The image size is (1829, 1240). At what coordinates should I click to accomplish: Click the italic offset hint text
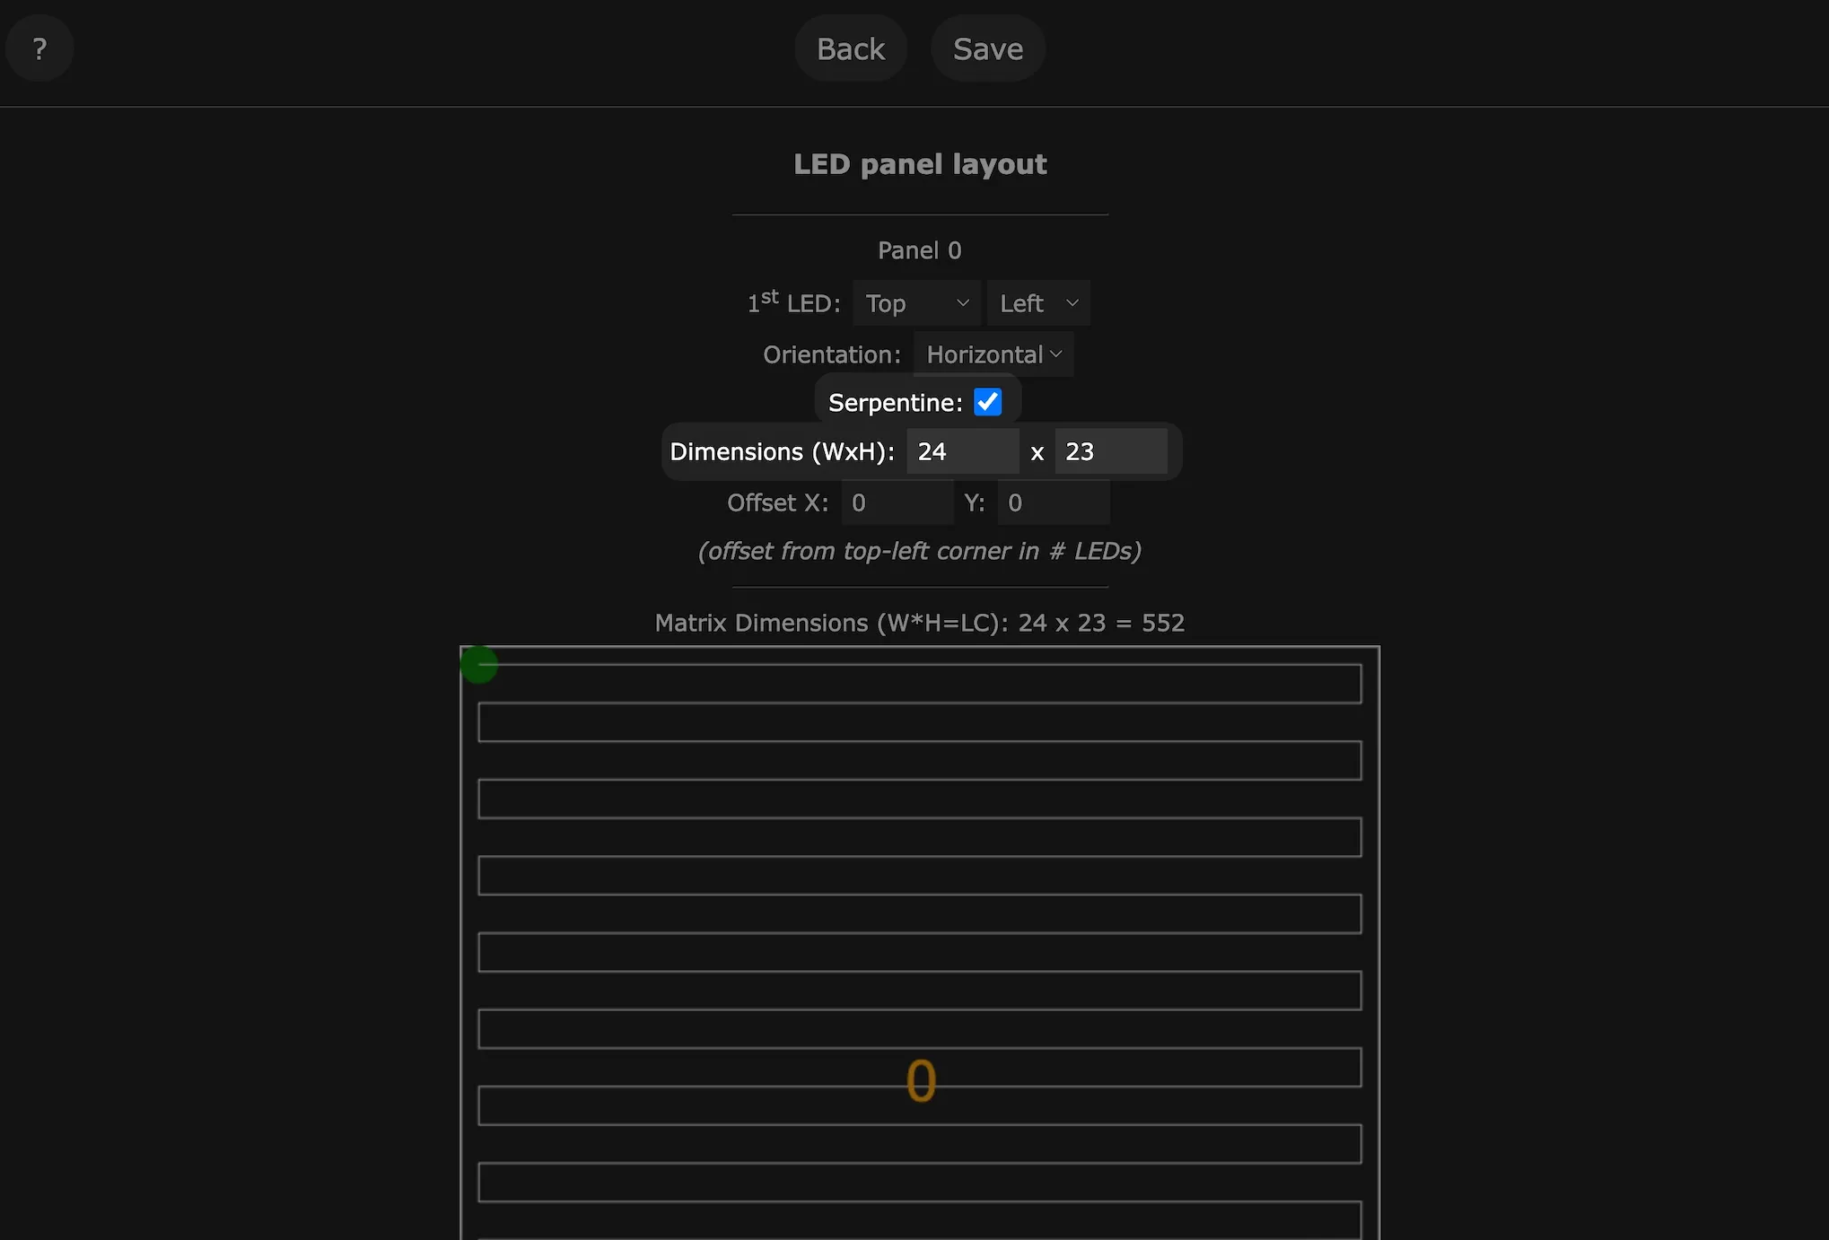click(x=919, y=551)
